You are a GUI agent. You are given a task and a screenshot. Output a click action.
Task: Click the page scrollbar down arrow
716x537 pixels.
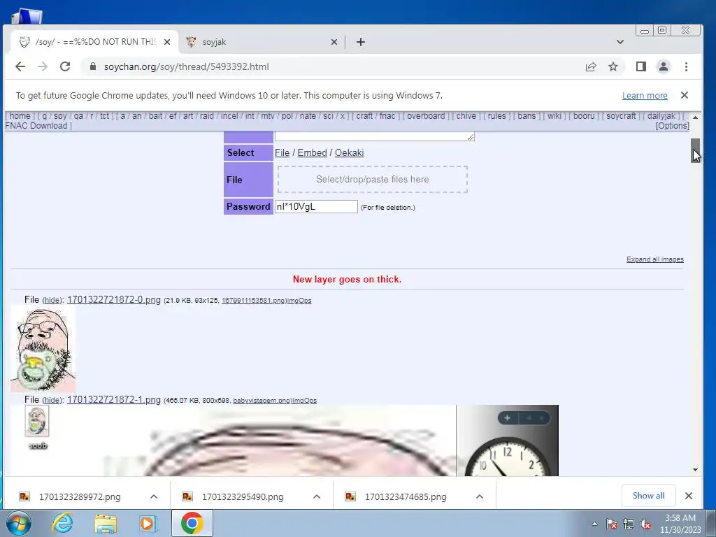click(x=695, y=470)
